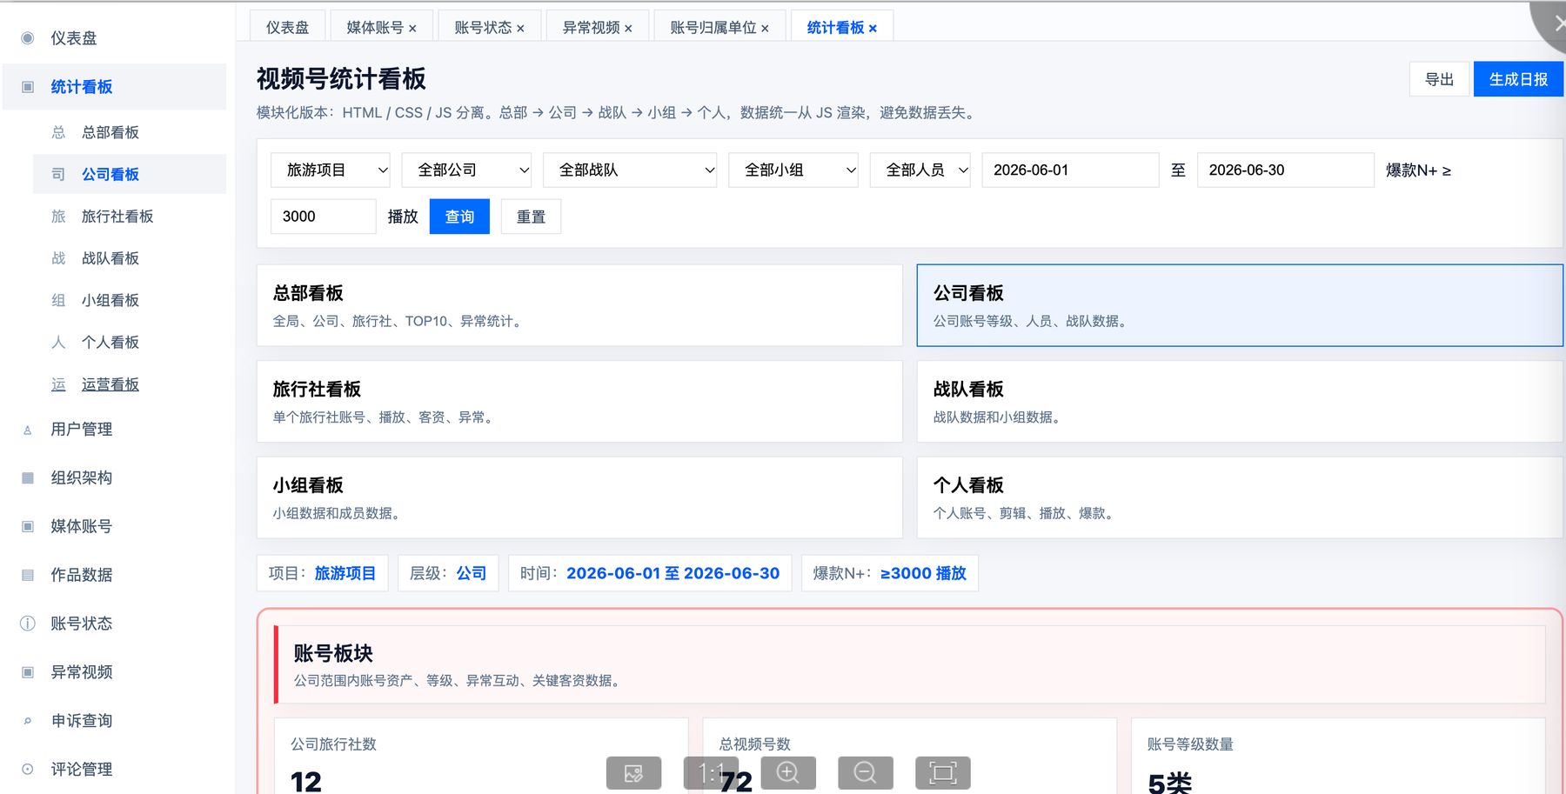Open the 全部小组 dropdown
This screenshot has width=1566, height=794.
[x=793, y=170]
